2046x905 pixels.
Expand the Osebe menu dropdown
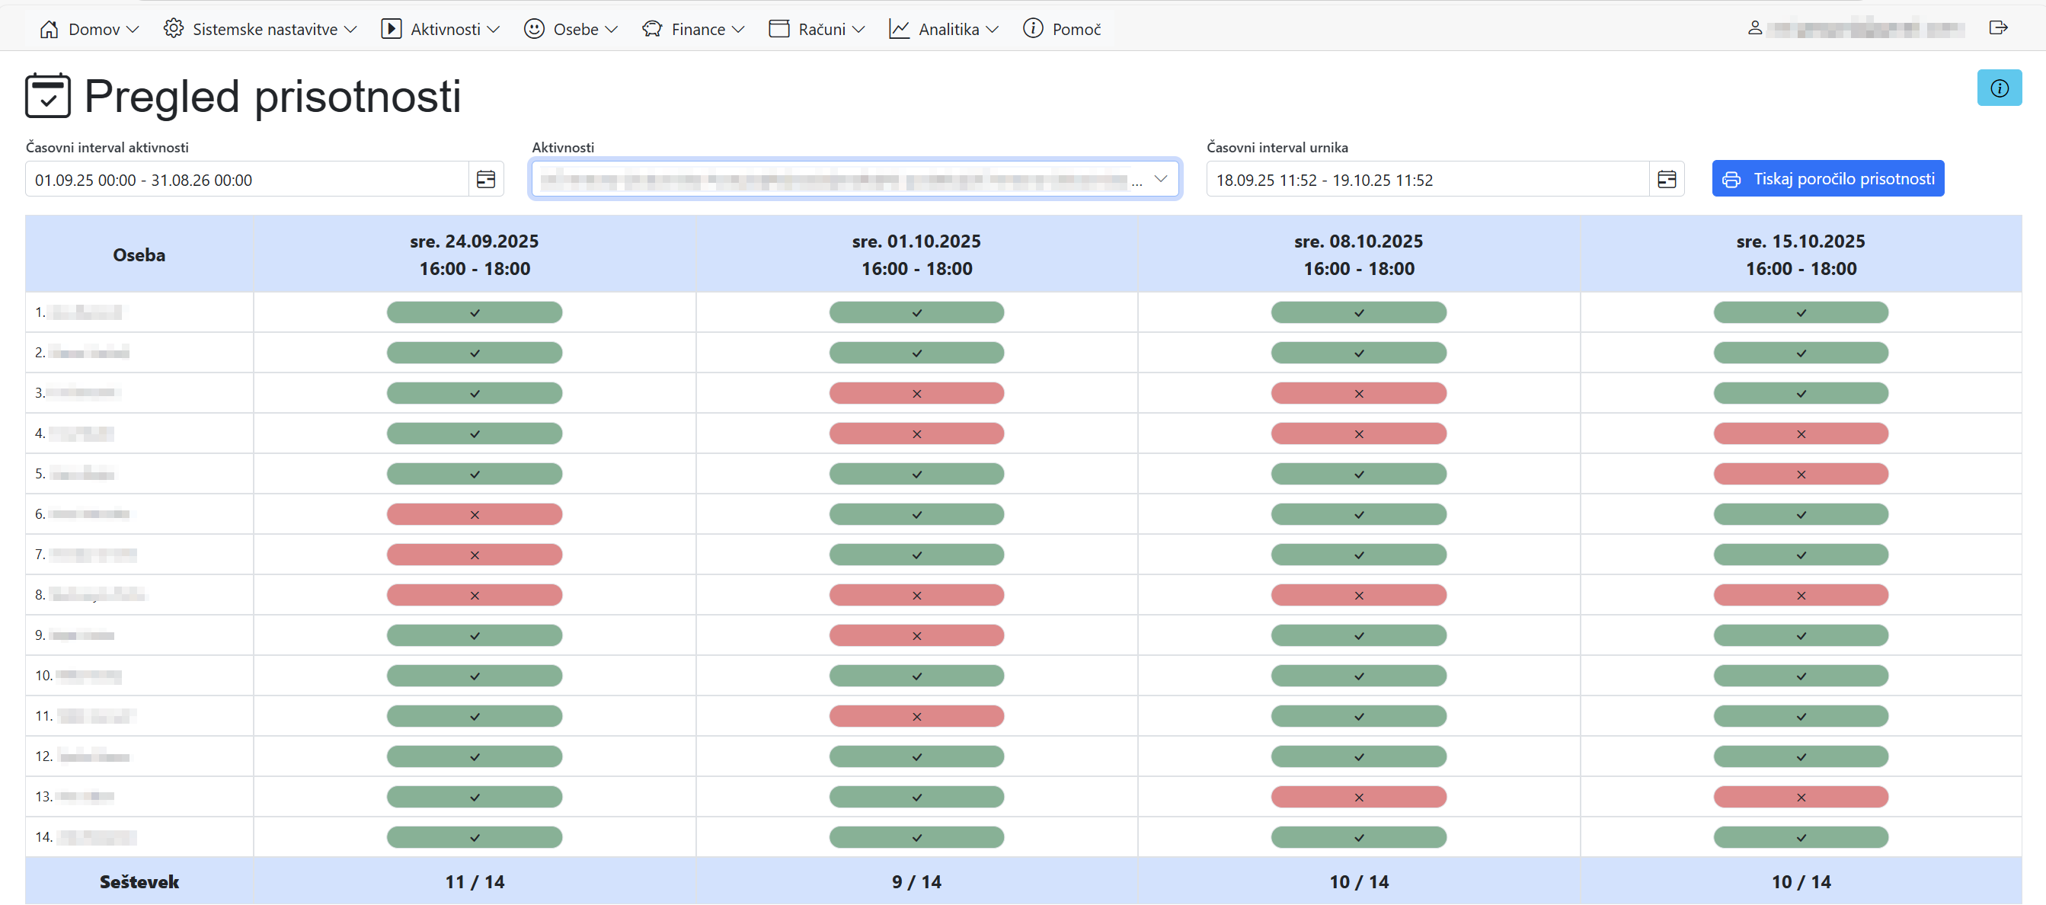[571, 30]
